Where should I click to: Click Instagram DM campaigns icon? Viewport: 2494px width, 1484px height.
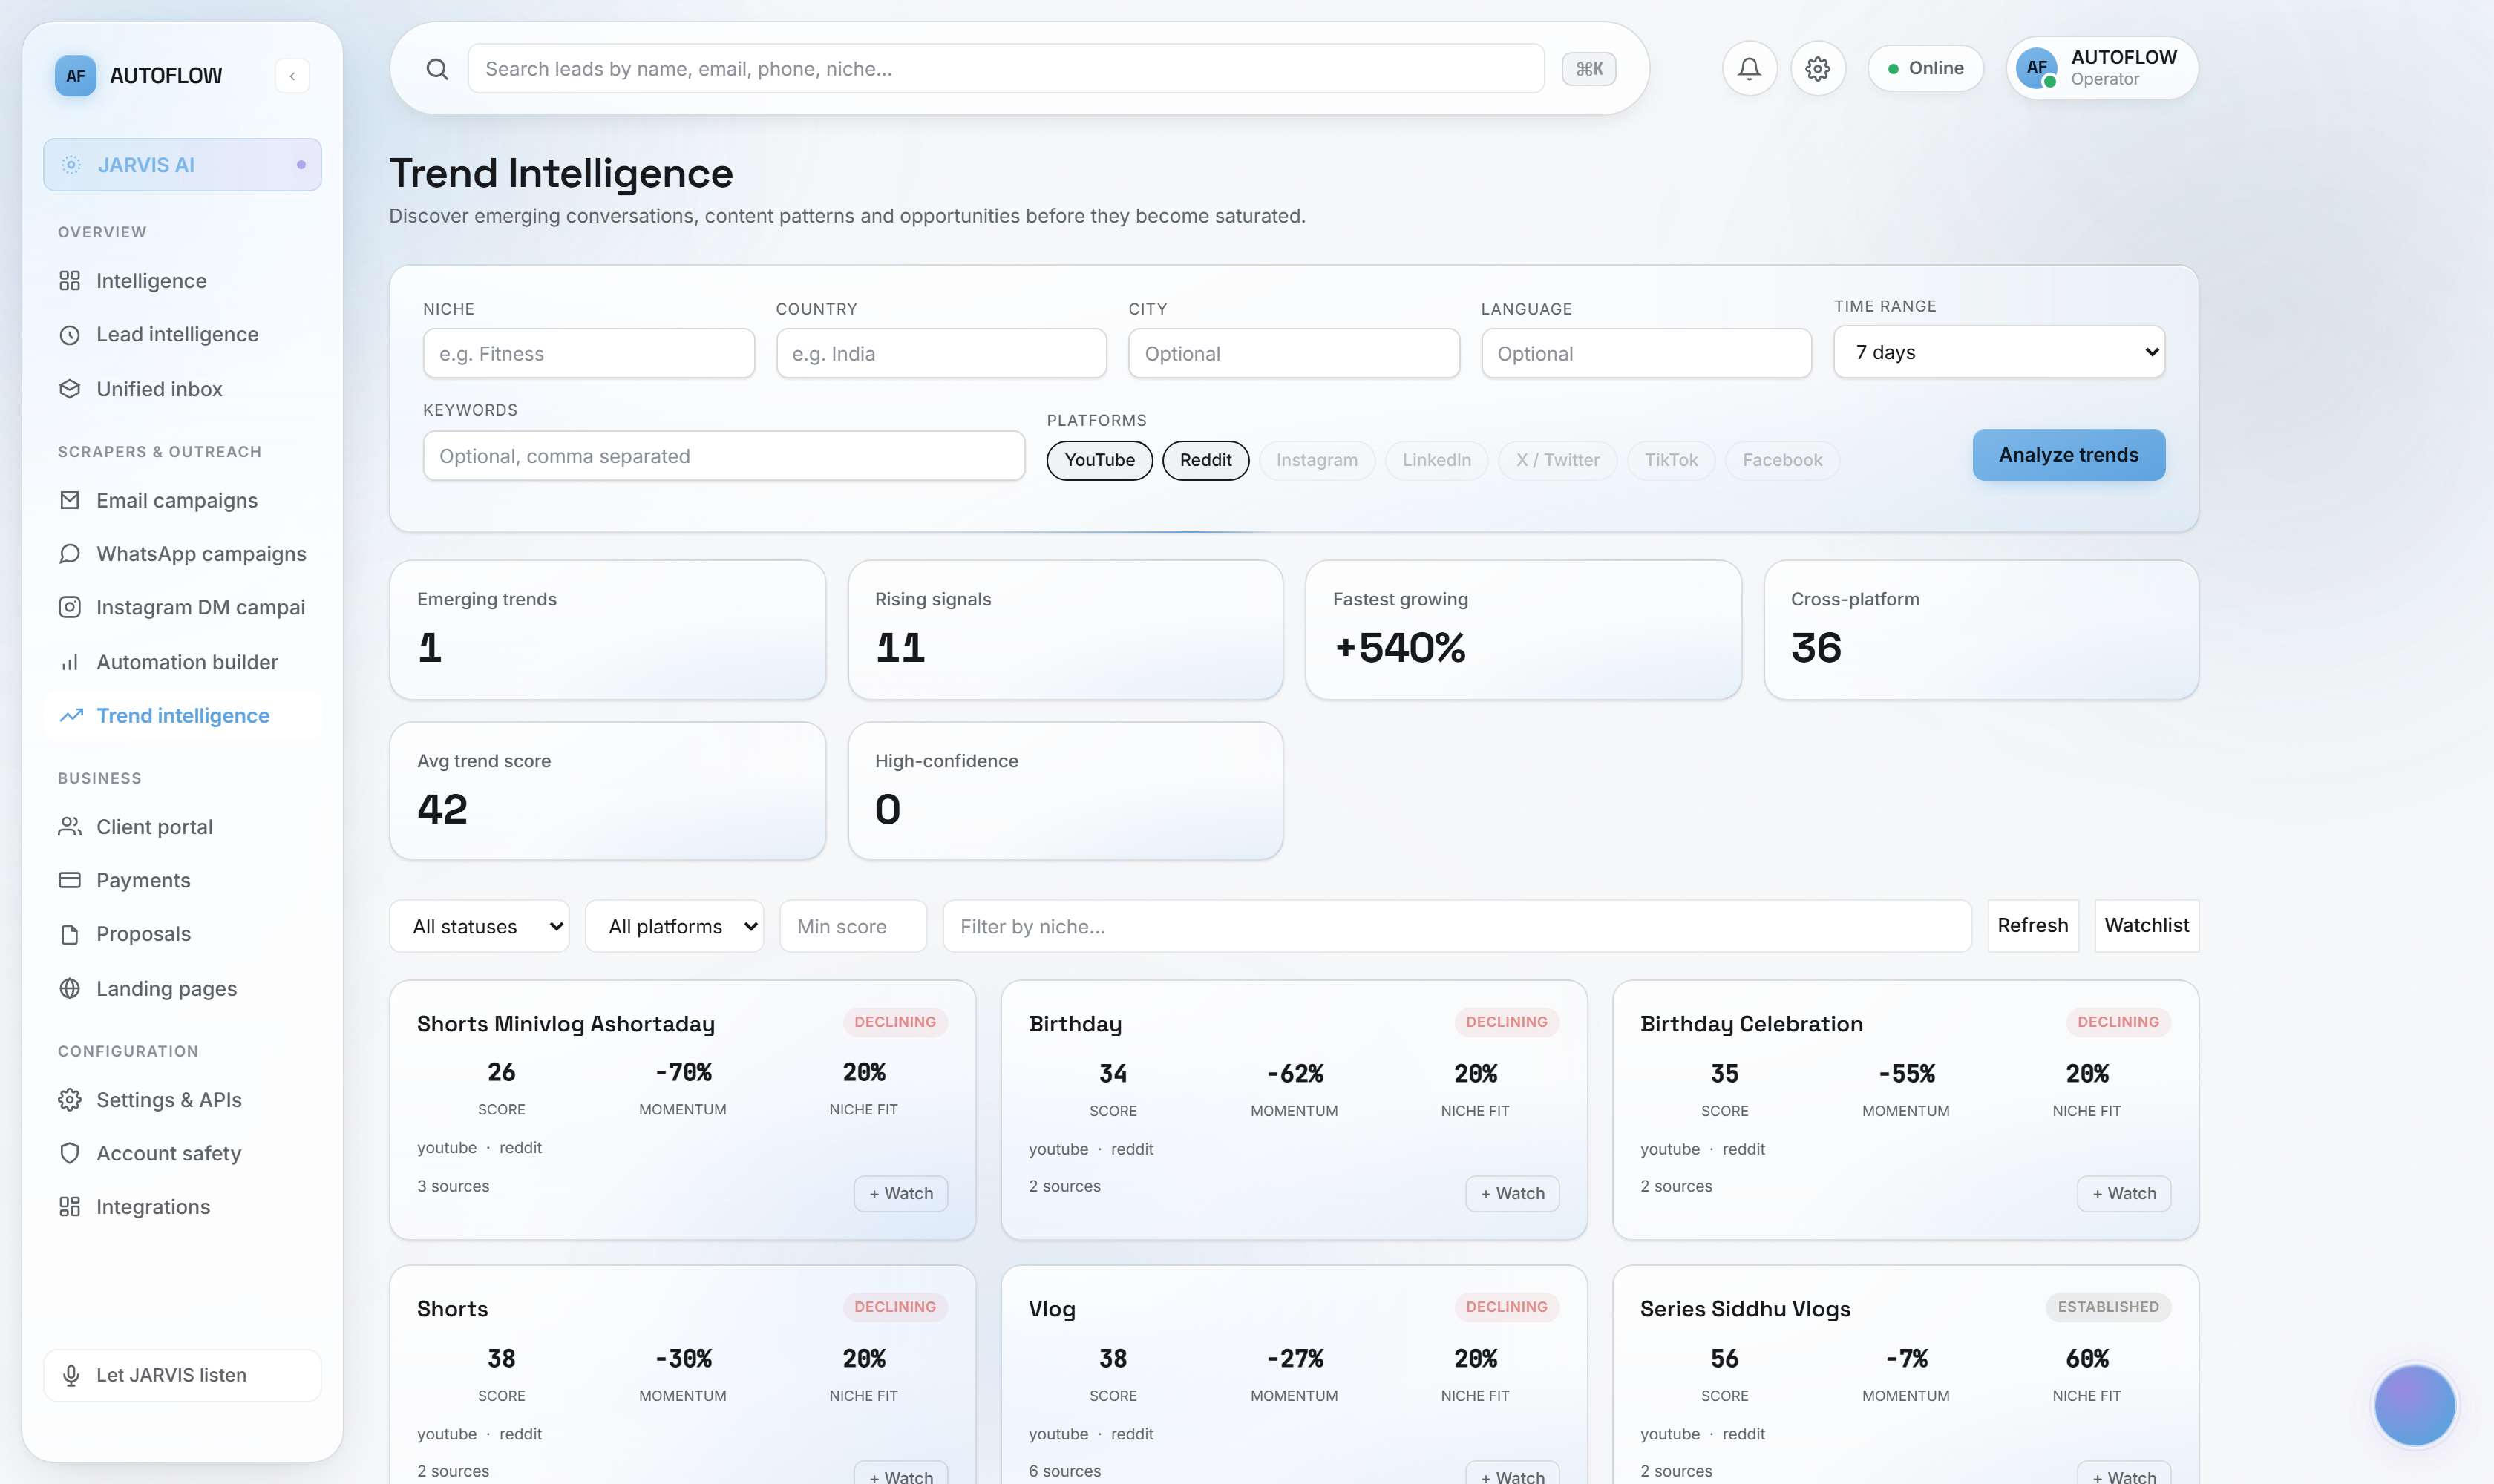coord(69,607)
